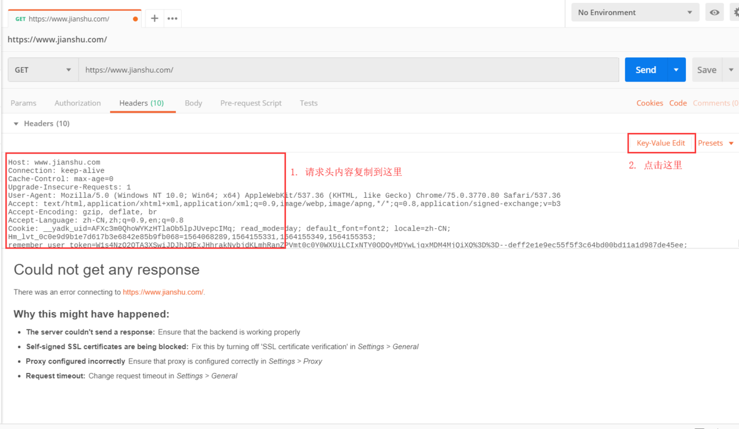Click the request title 'https://www.jianshu.com/'
Image resolution: width=739 pixels, height=429 pixels.
(57, 39)
